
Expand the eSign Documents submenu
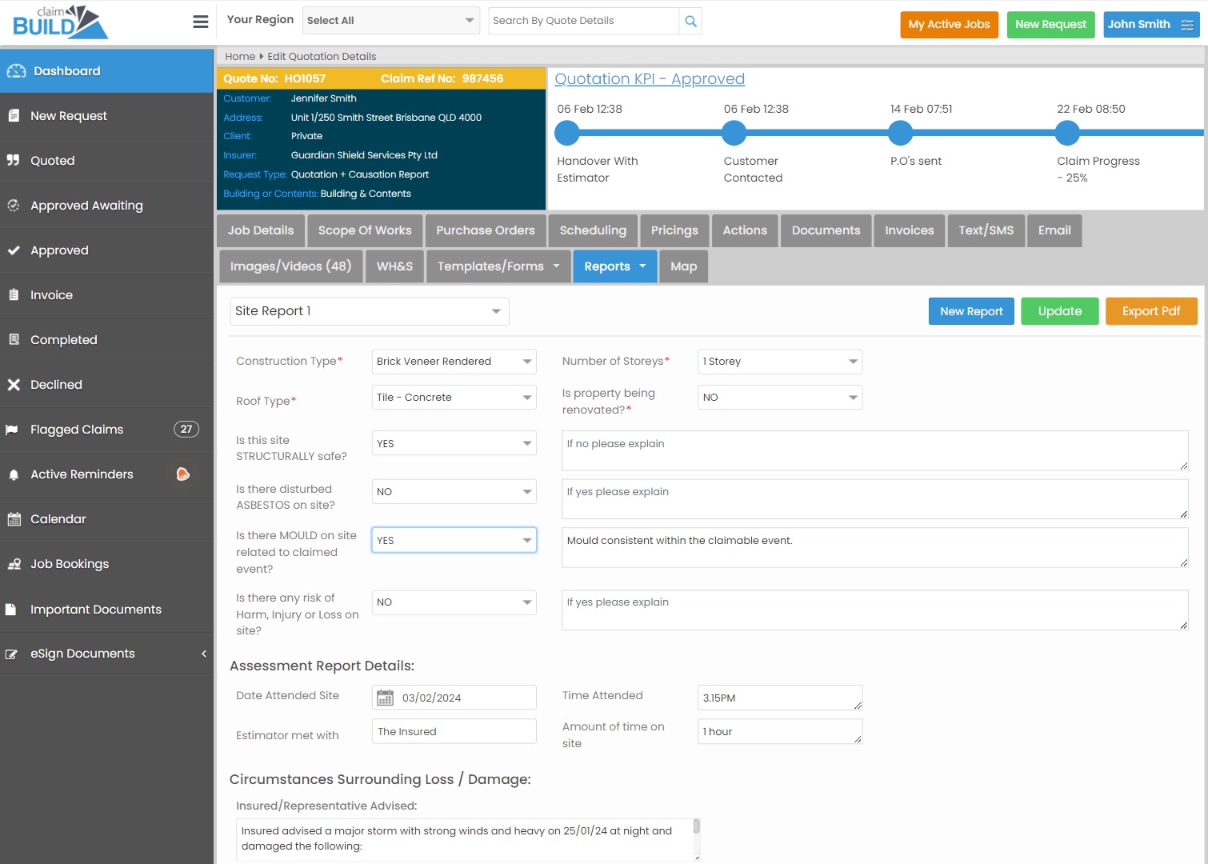(x=203, y=654)
